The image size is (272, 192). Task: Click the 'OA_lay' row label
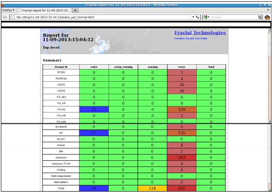tap(61, 109)
